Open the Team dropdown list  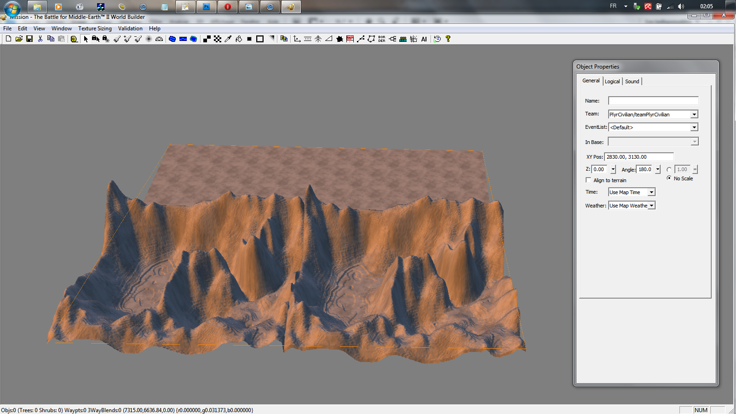(694, 114)
